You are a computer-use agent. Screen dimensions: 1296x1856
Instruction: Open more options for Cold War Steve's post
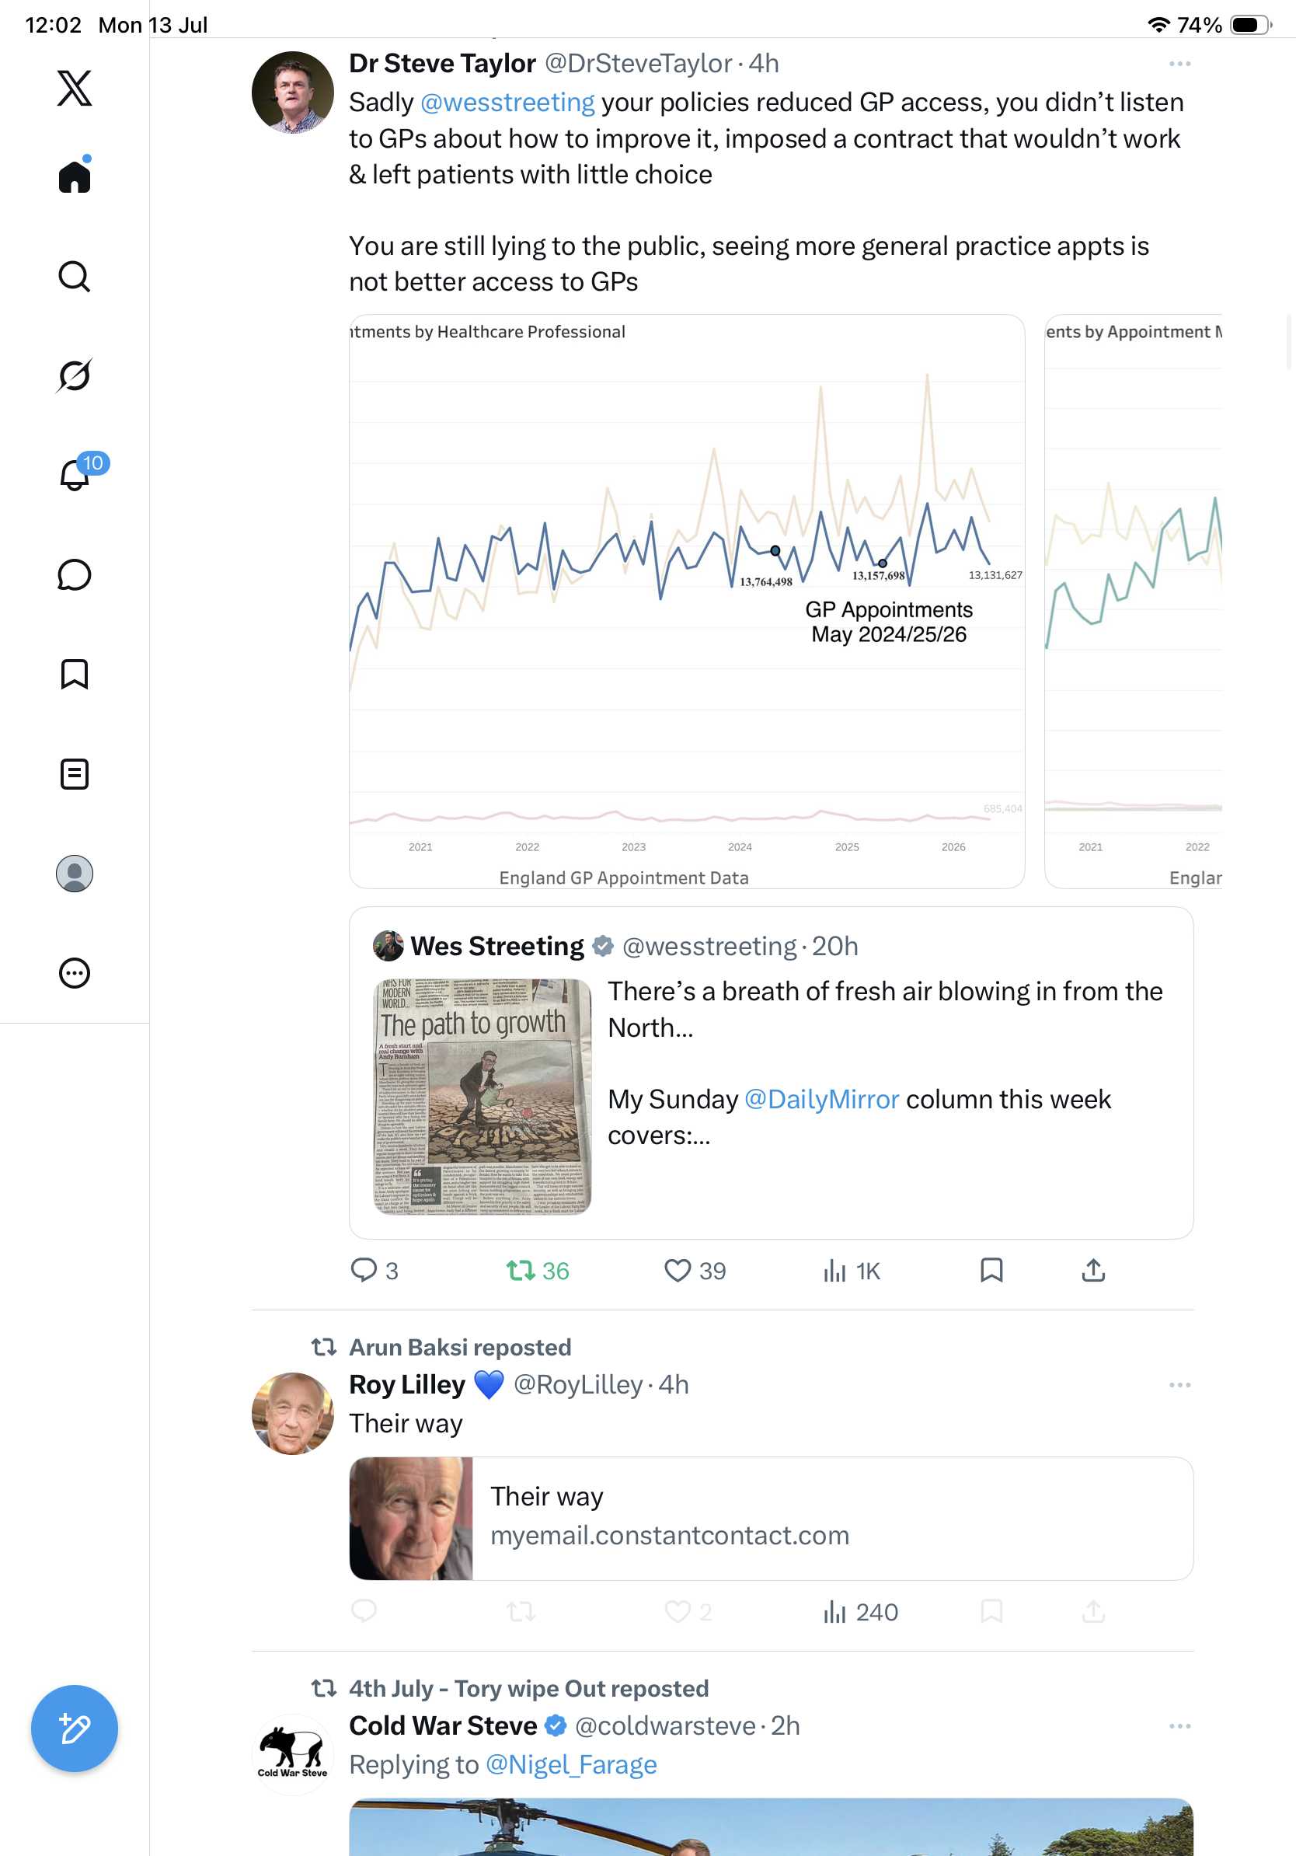pos(1179,1726)
